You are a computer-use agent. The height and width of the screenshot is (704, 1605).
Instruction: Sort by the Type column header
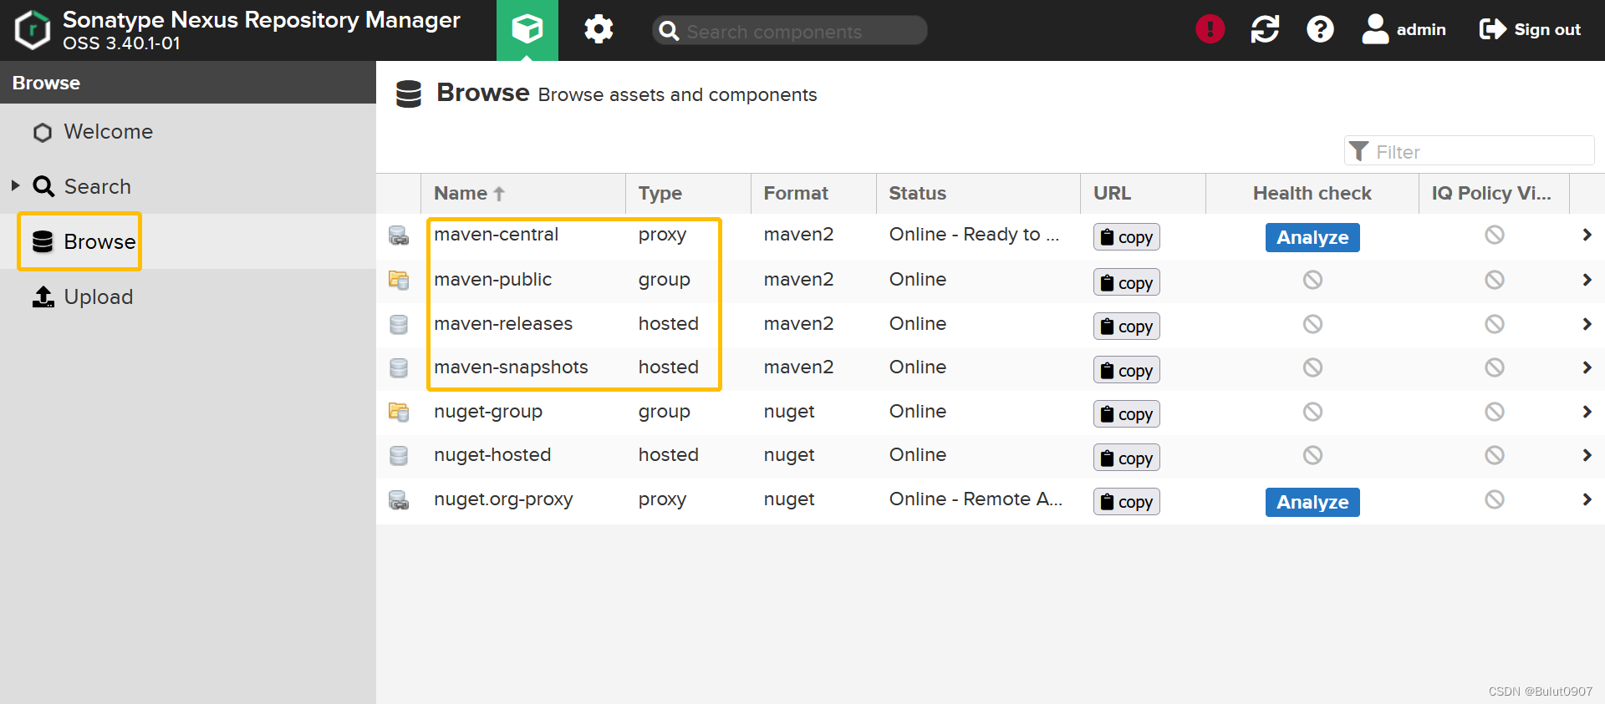(x=688, y=193)
